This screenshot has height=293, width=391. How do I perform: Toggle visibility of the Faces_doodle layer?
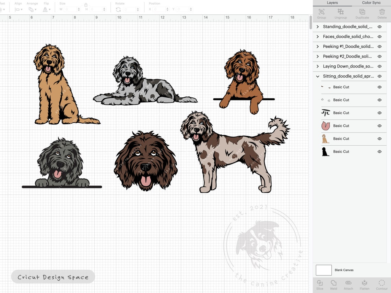[379, 36]
